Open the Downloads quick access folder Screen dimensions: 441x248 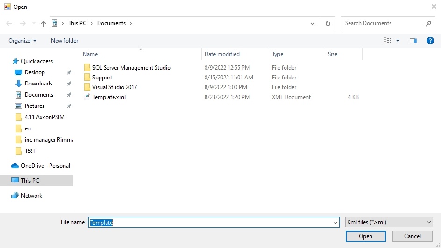click(38, 84)
